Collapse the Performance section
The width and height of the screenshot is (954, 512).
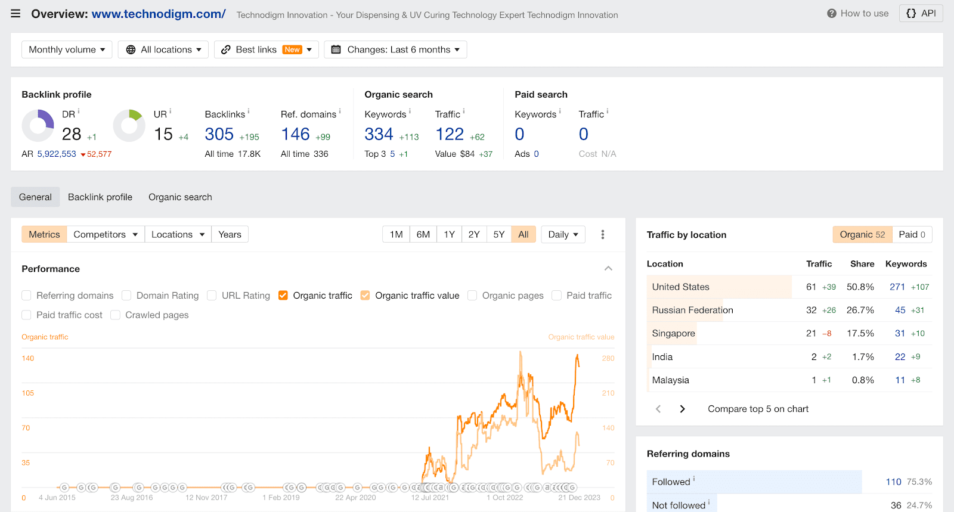pyautogui.click(x=608, y=269)
